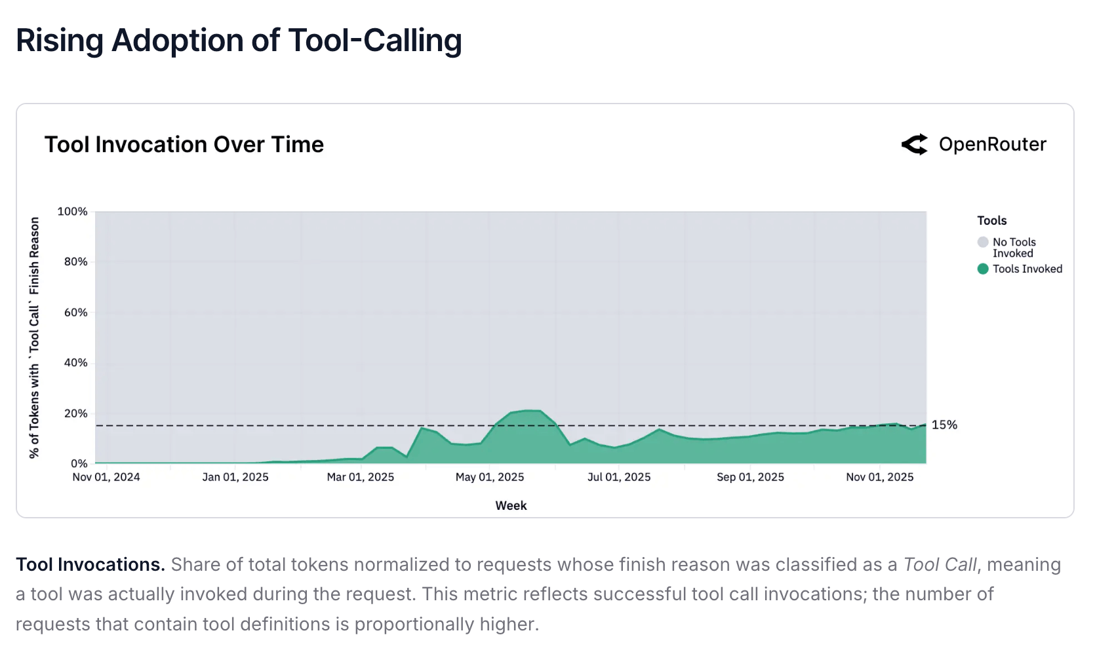This screenshot has width=1095, height=654.
Task: Click the bold Tool Invocations caption text
Action: tap(90, 564)
